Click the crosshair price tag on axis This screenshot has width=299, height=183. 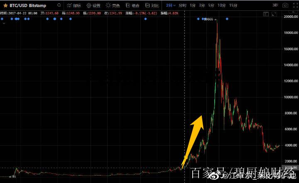pyautogui.click(x=290, y=168)
